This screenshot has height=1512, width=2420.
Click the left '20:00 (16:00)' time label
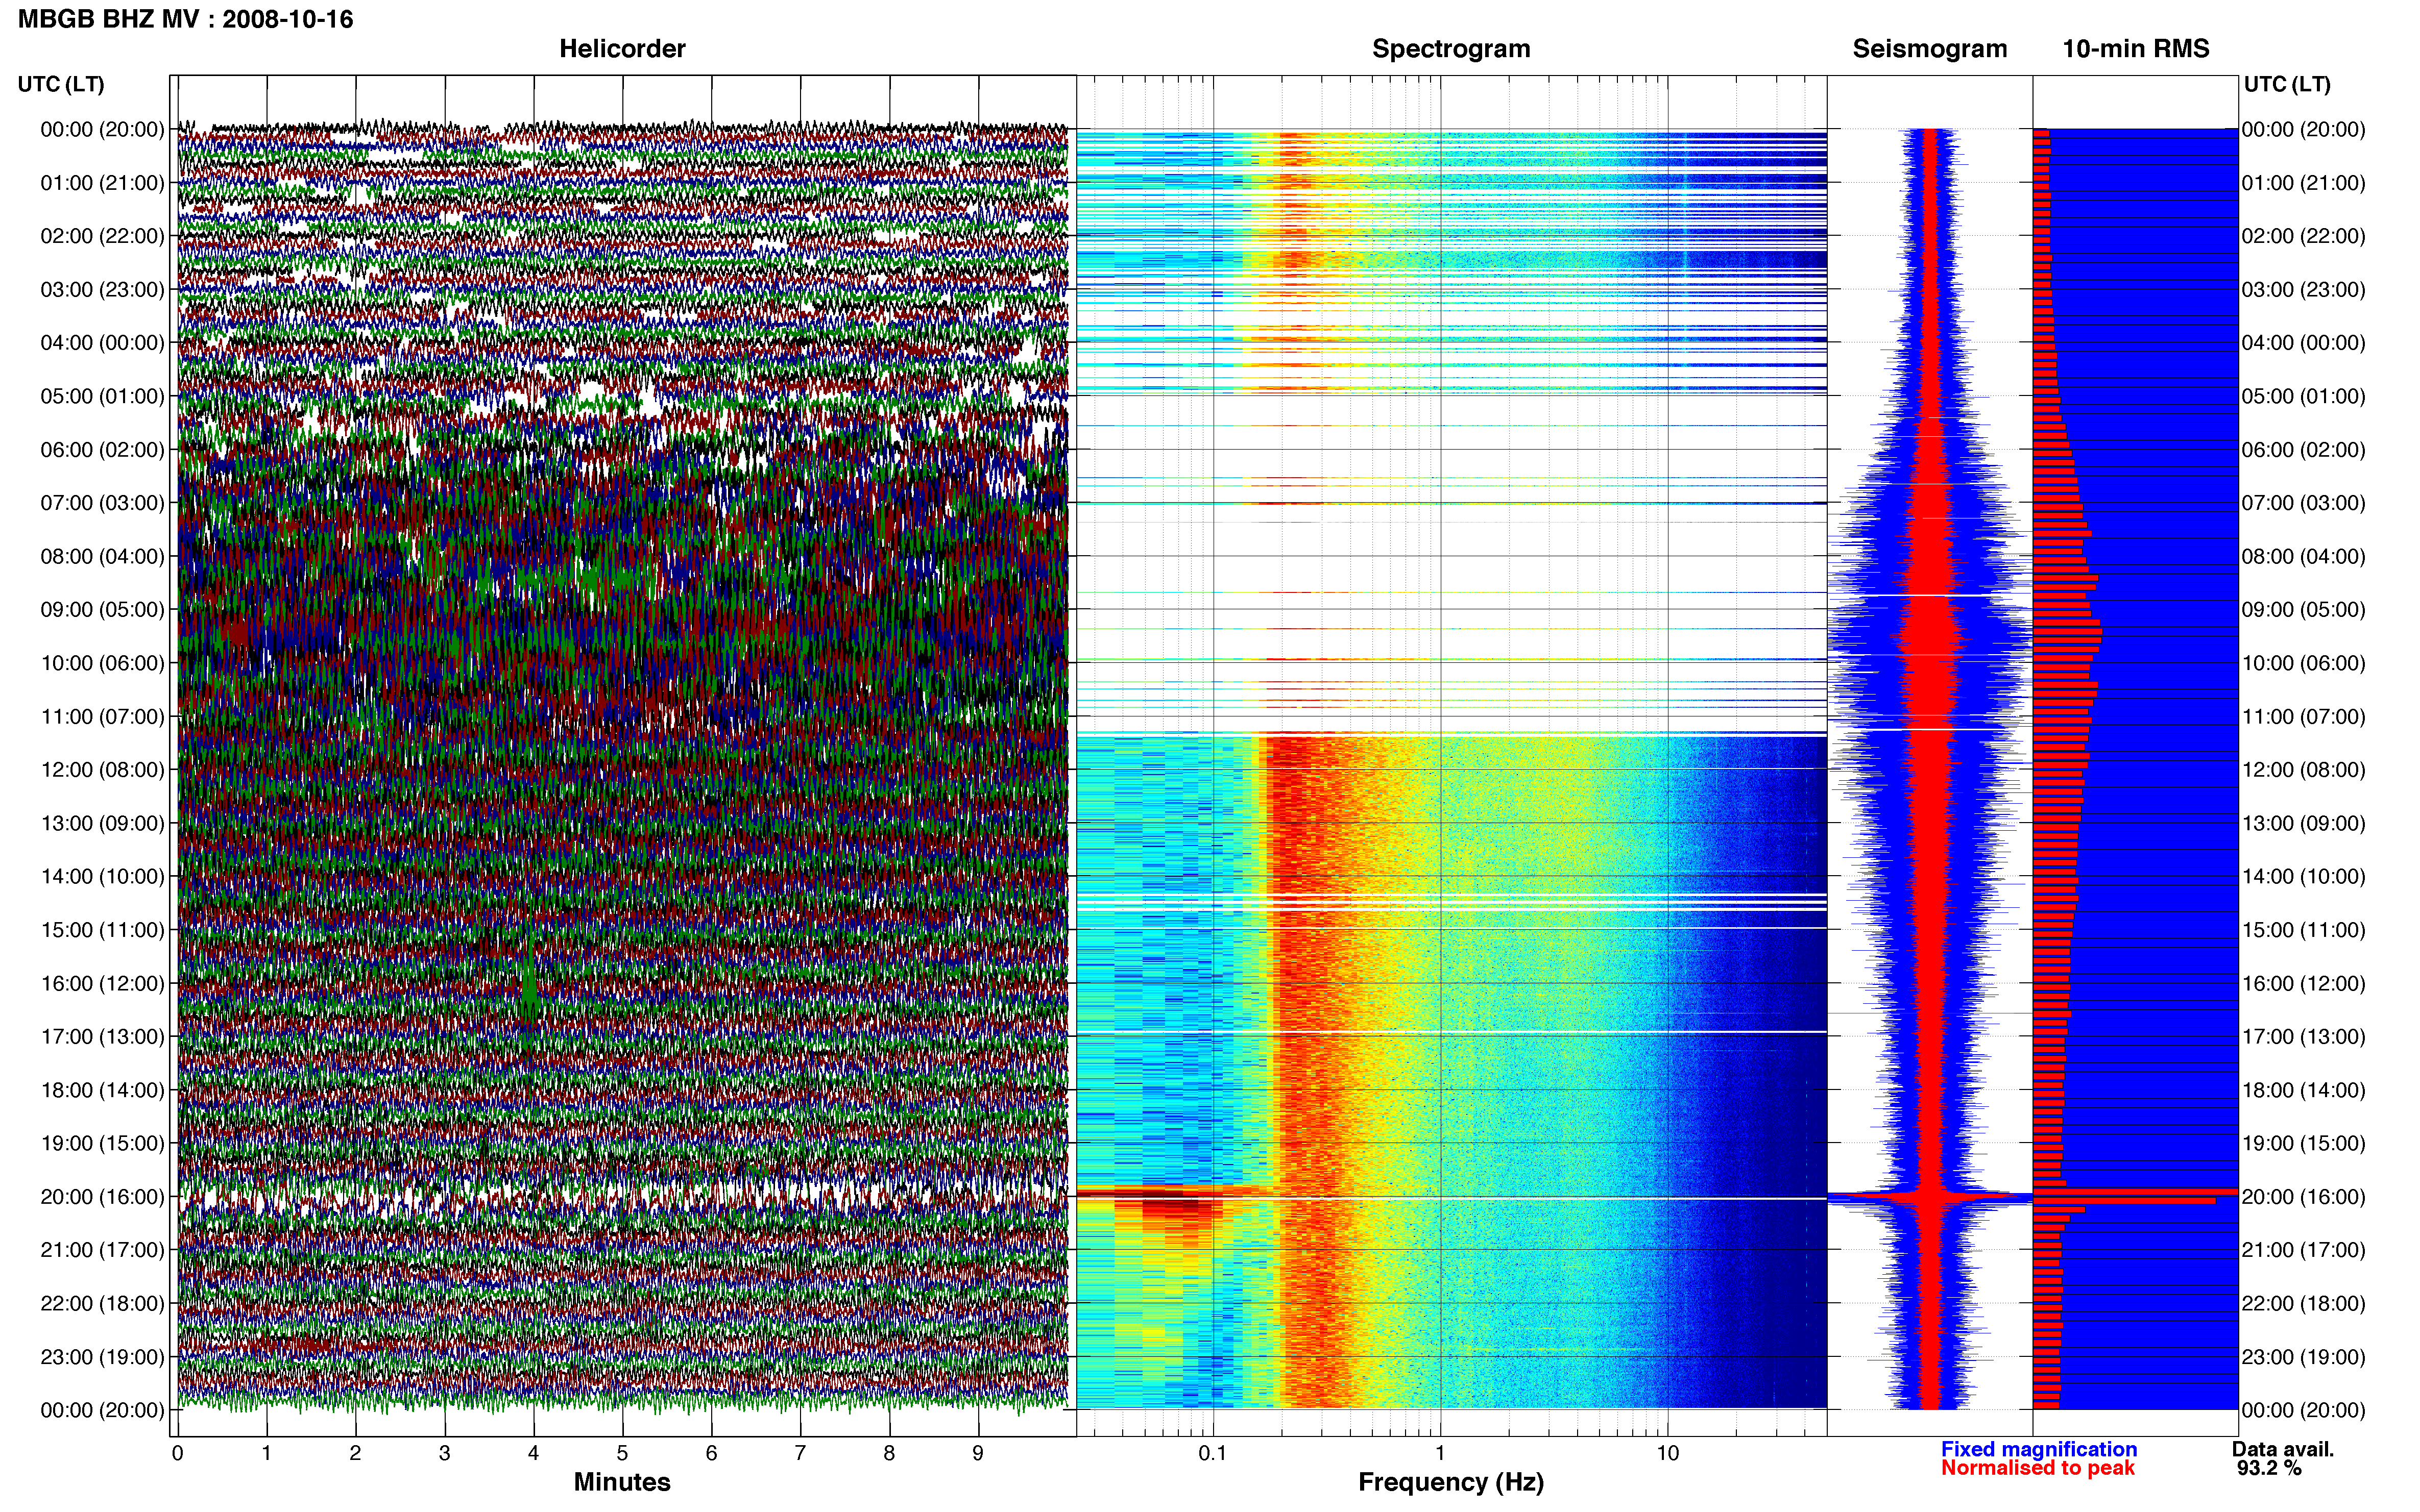coord(102,1196)
